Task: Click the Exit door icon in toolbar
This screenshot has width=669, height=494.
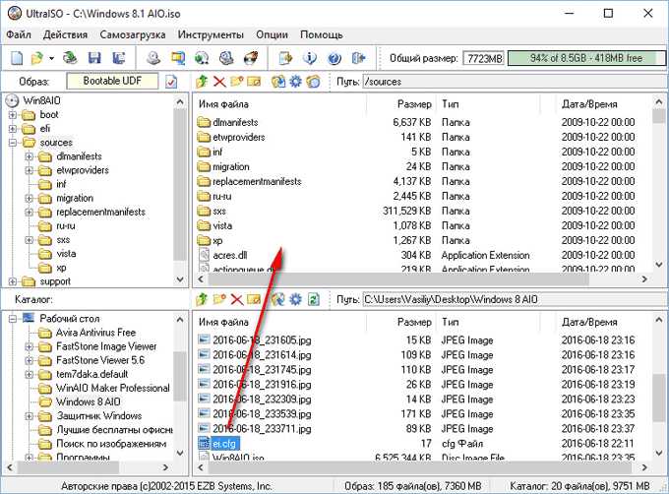Action: coord(358,58)
